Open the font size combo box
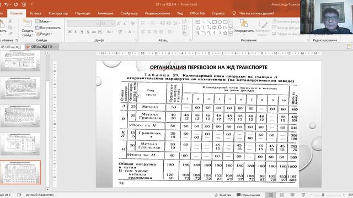353x198 pixels. [108, 24]
